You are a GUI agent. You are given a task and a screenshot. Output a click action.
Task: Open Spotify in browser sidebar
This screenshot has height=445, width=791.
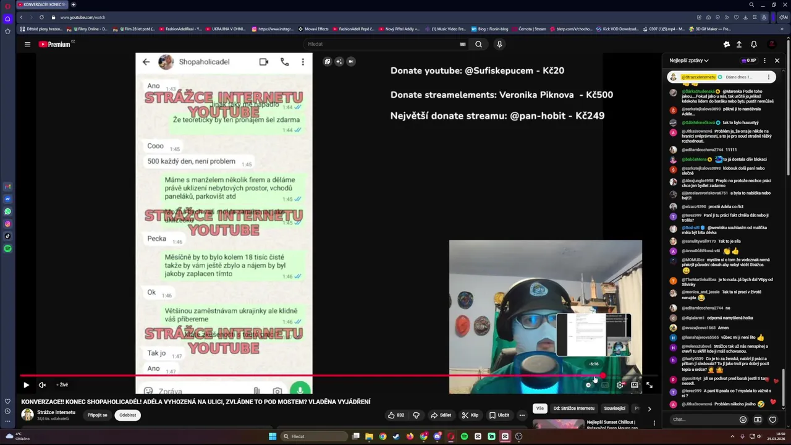[x=7, y=248]
